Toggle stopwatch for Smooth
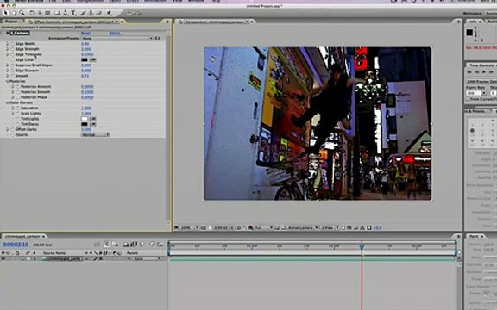The image size is (497, 310). (x=13, y=76)
